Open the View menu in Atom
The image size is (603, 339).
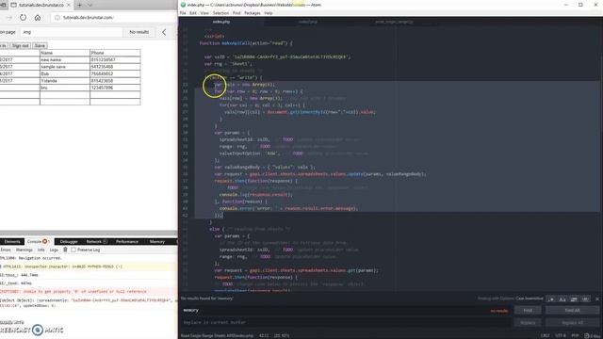coord(204,13)
